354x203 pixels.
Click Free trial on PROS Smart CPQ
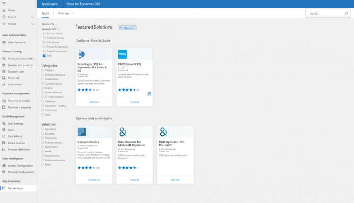click(135, 101)
